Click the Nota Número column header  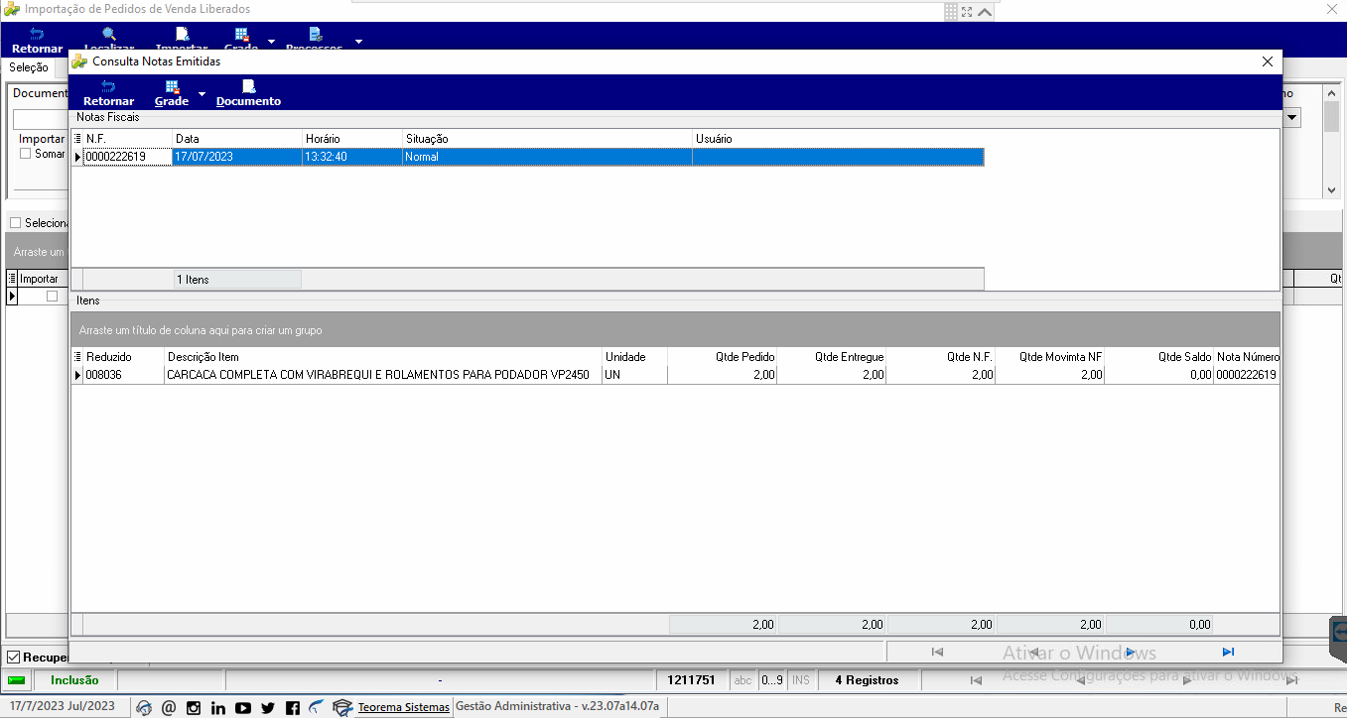(x=1248, y=357)
